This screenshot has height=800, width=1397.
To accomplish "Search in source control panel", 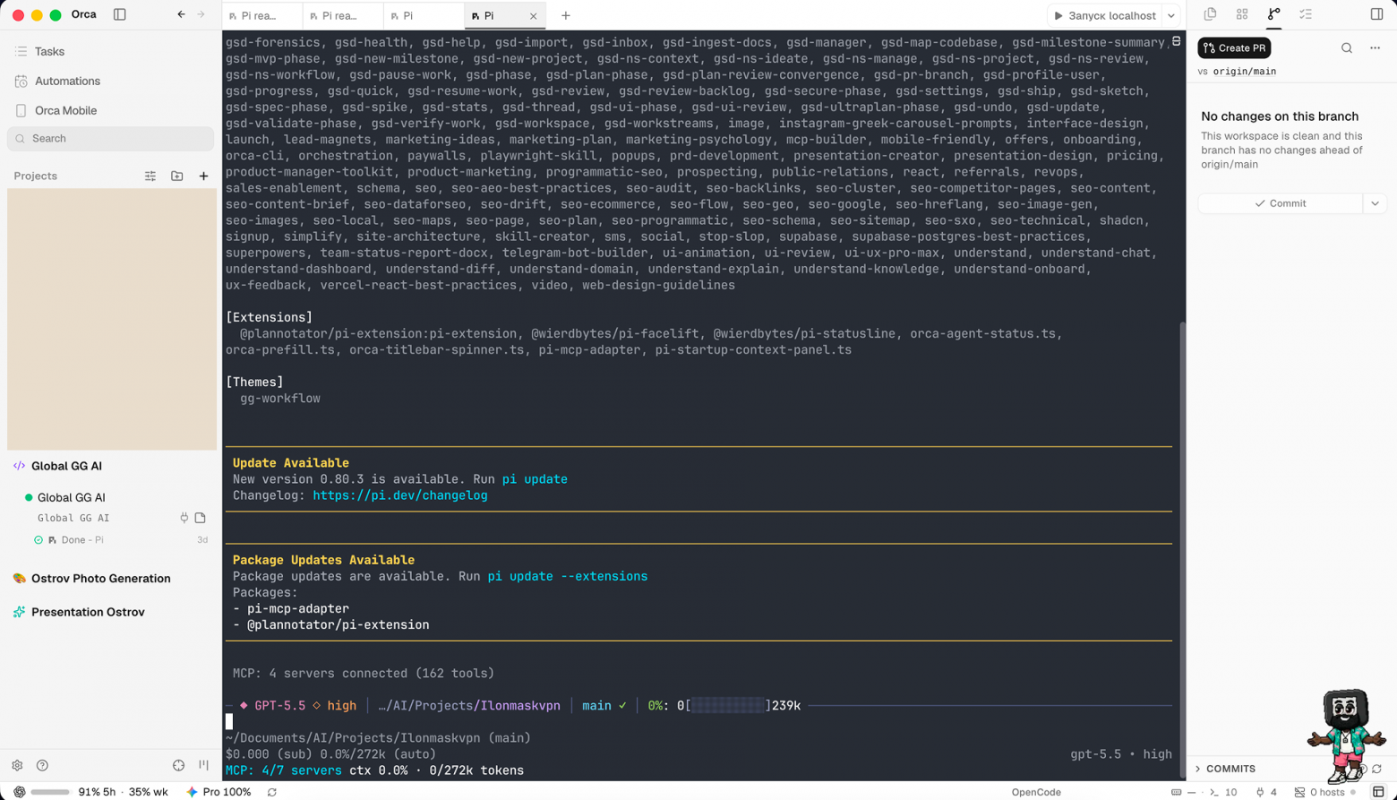I will (x=1347, y=48).
